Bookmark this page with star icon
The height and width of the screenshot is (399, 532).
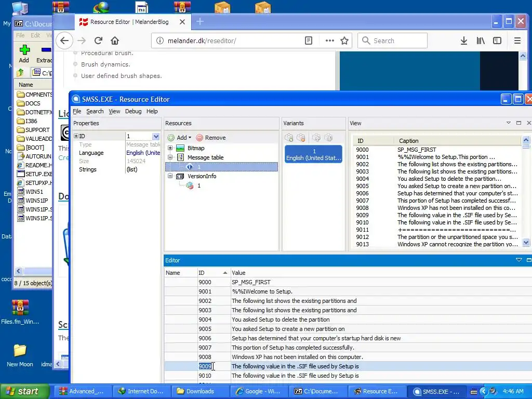tap(344, 41)
